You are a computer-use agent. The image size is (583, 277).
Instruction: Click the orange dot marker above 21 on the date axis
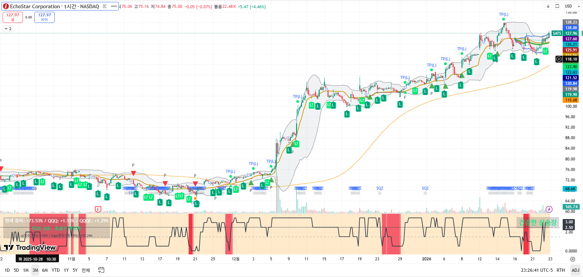195,198
